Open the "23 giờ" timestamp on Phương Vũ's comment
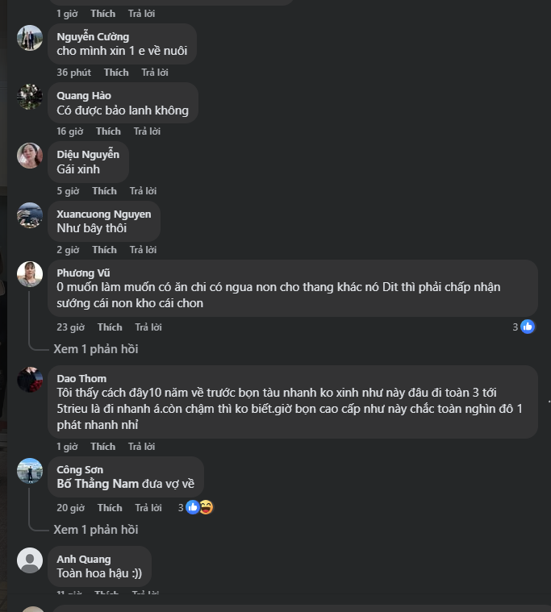This screenshot has width=551, height=612. tap(70, 327)
